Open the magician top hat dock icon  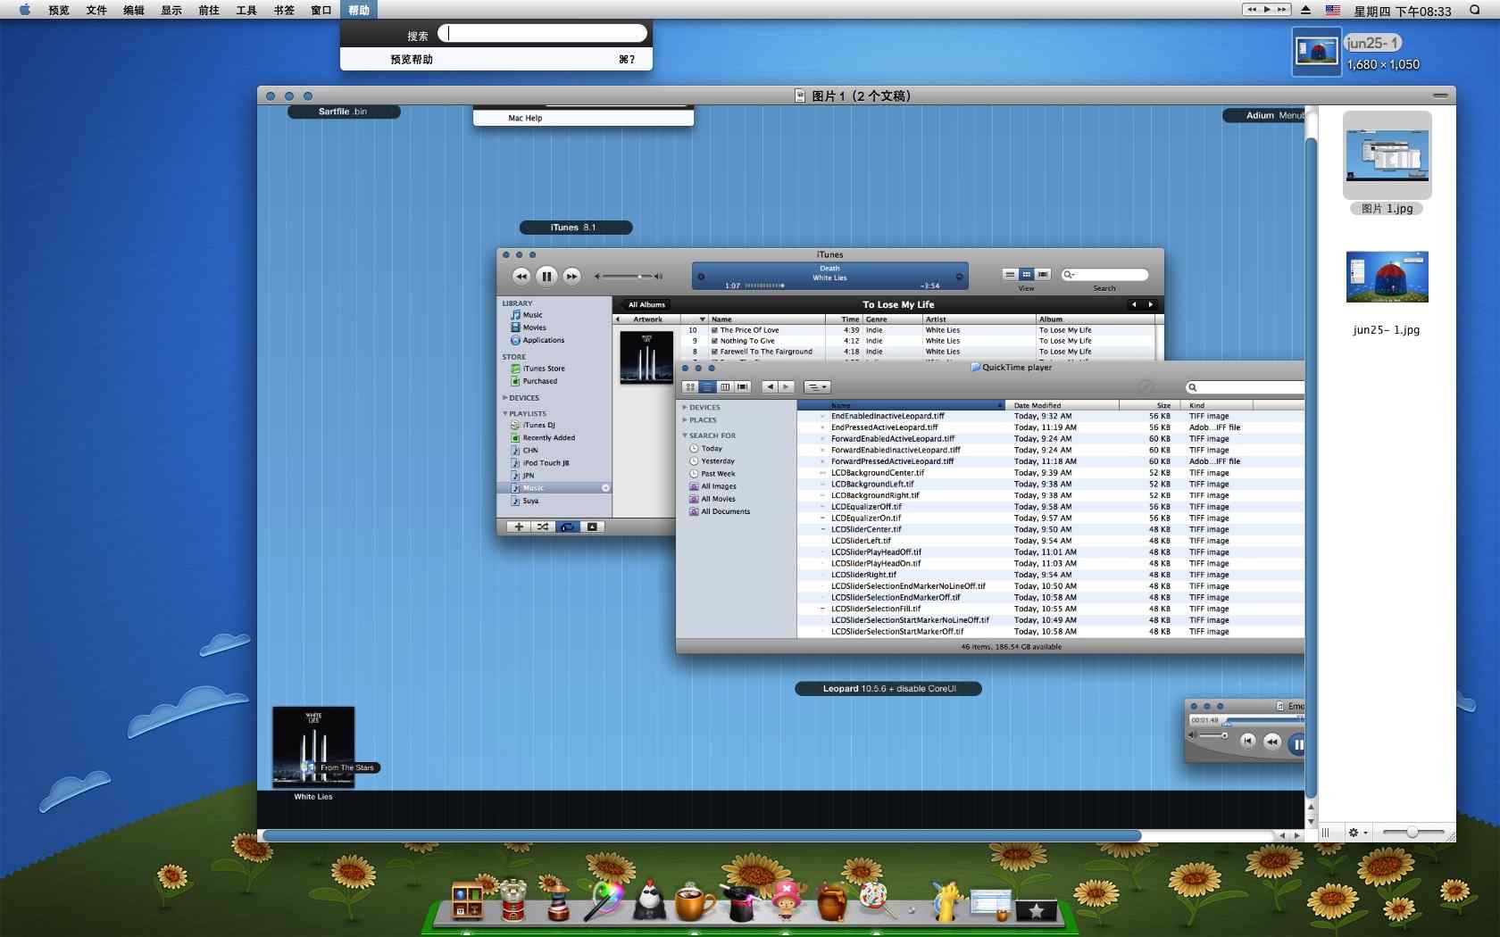click(x=740, y=901)
